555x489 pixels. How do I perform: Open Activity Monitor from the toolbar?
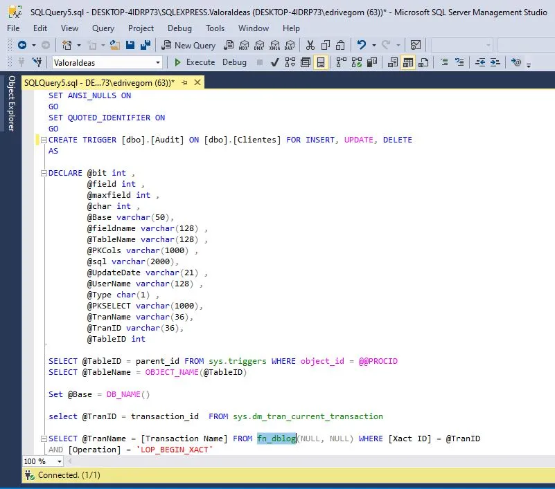[x=416, y=45]
